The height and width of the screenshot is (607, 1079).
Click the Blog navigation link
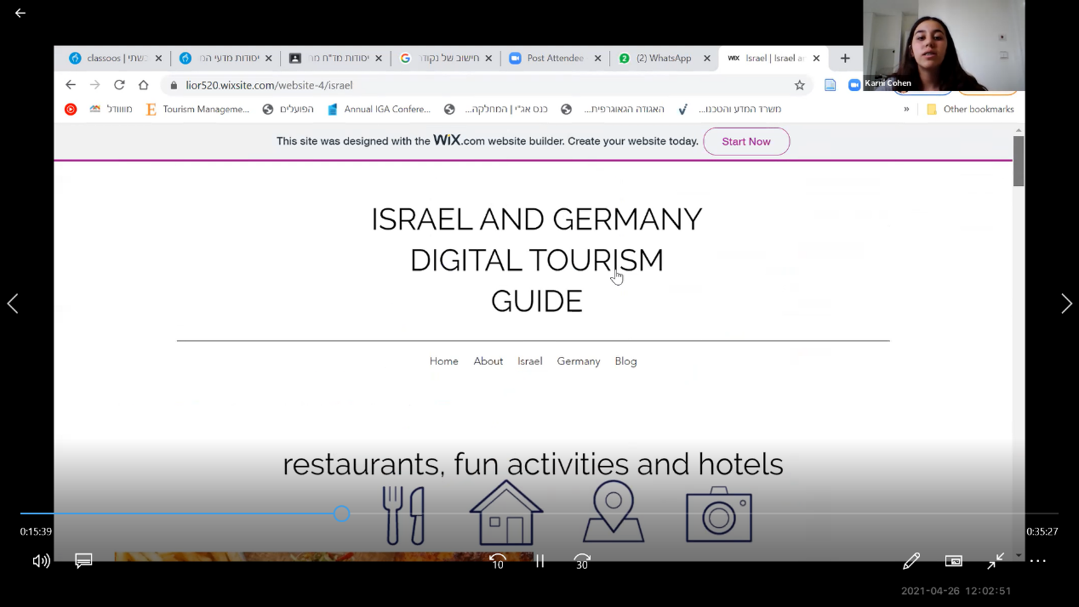pos(625,361)
